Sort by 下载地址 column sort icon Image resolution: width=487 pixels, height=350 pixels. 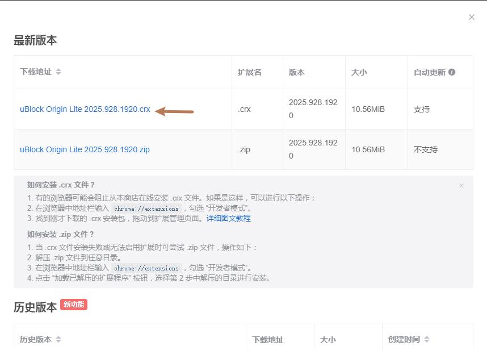pyautogui.click(x=58, y=72)
